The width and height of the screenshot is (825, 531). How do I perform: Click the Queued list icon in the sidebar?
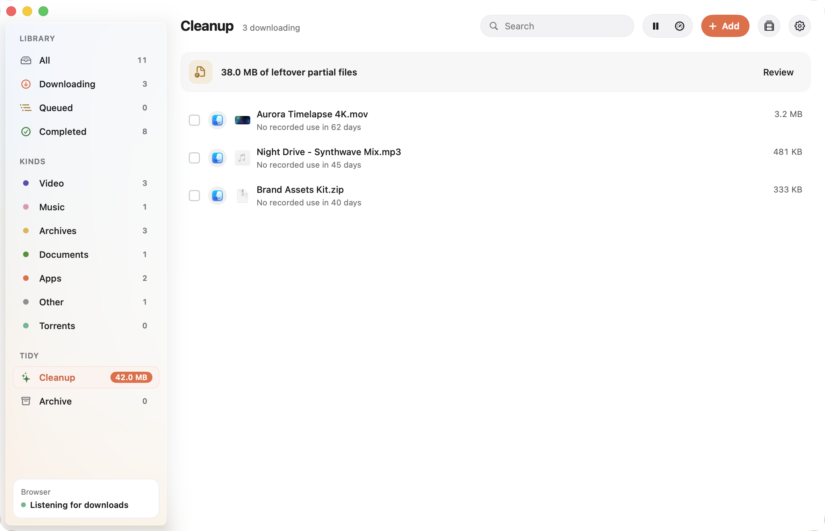(26, 108)
